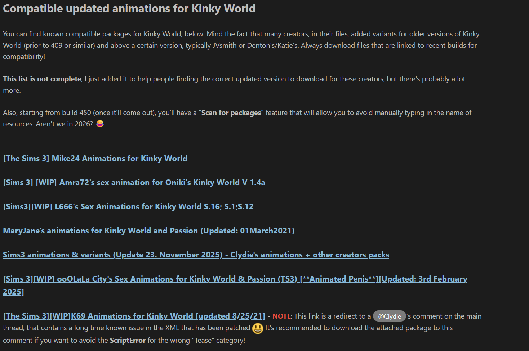The height and width of the screenshot is (351, 529).
Task: Open the MaryJane's animations thread link
Action: 149,231
